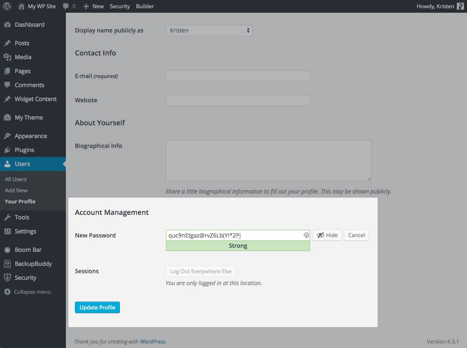
Task: Click the Posts pushpin icon
Action: (x=7, y=43)
